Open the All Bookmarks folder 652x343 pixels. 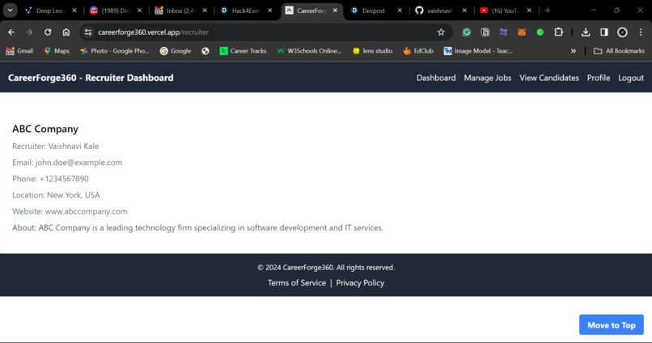pyautogui.click(x=619, y=51)
